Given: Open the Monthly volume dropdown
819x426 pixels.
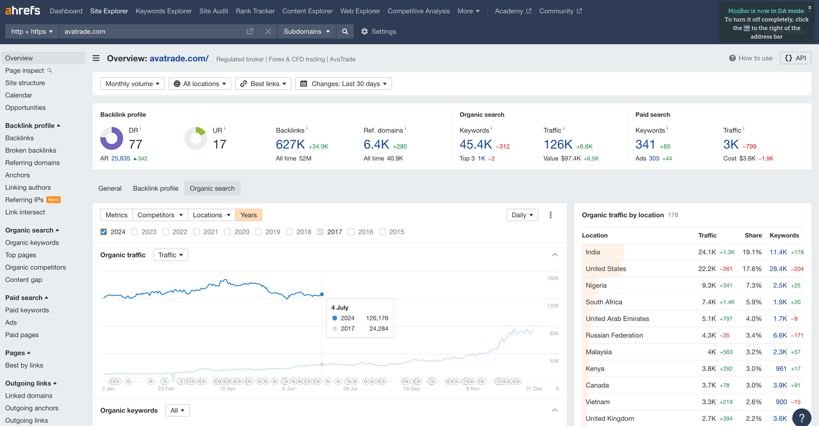Looking at the screenshot, I should pos(132,84).
